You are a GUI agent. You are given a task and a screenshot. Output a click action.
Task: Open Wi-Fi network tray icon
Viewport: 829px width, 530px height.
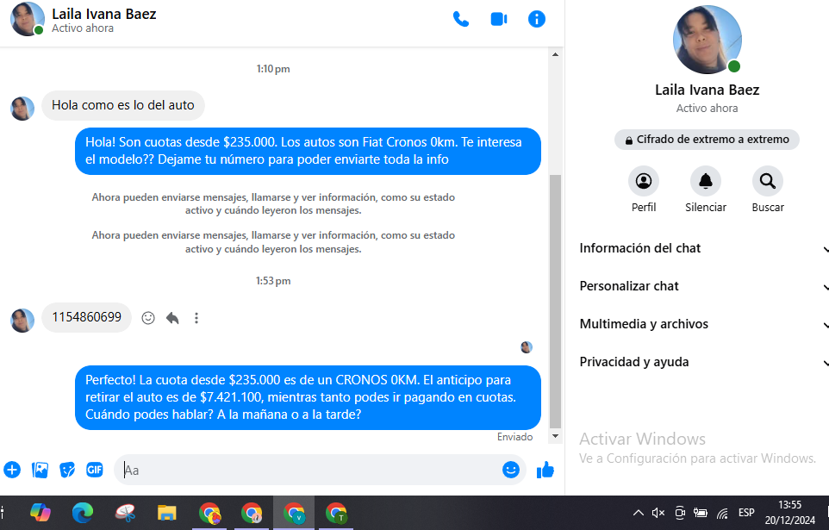(x=722, y=513)
